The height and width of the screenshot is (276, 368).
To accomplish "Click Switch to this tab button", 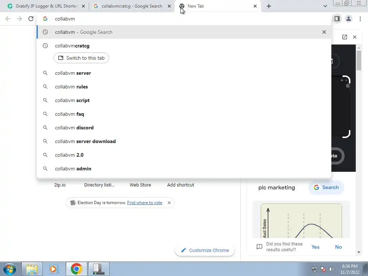I will (x=81, y=58).
